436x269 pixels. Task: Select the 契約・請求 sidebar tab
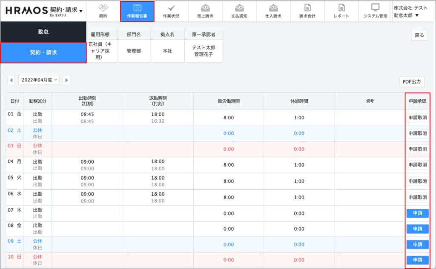(x=43, y=53)
